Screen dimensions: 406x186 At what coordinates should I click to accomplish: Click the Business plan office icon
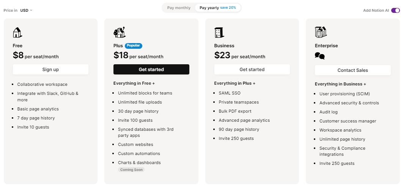click(219, 33)
